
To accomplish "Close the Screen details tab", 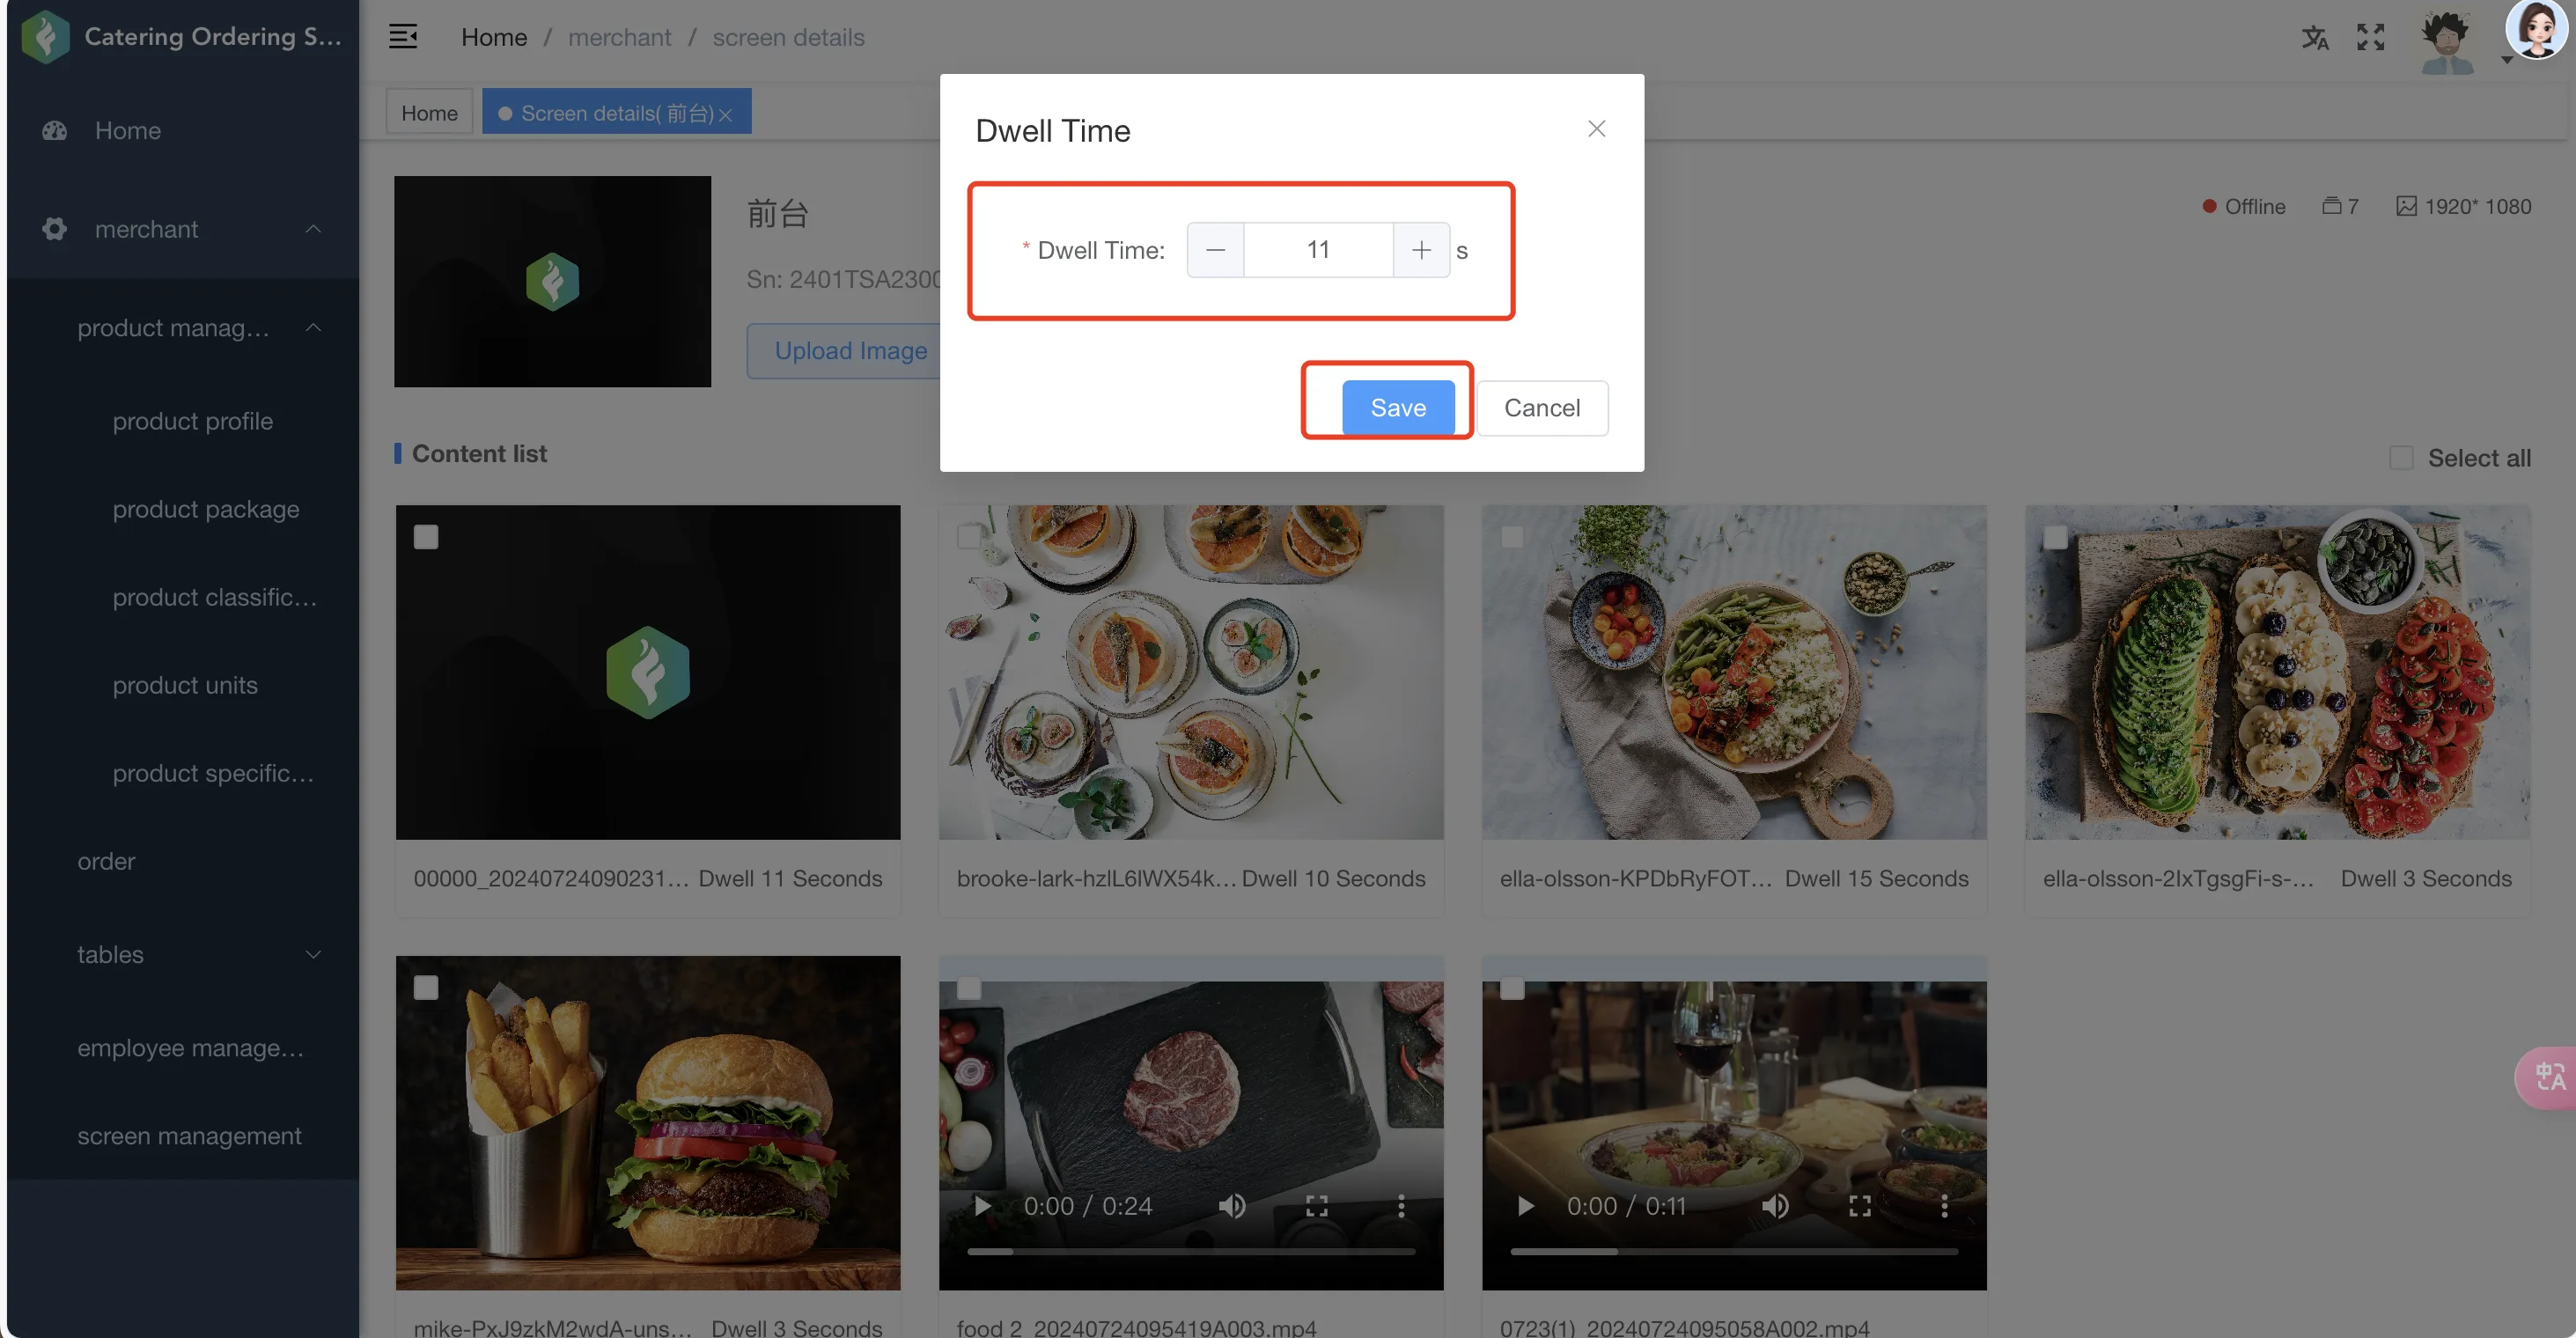I will (x=726, y=115).
